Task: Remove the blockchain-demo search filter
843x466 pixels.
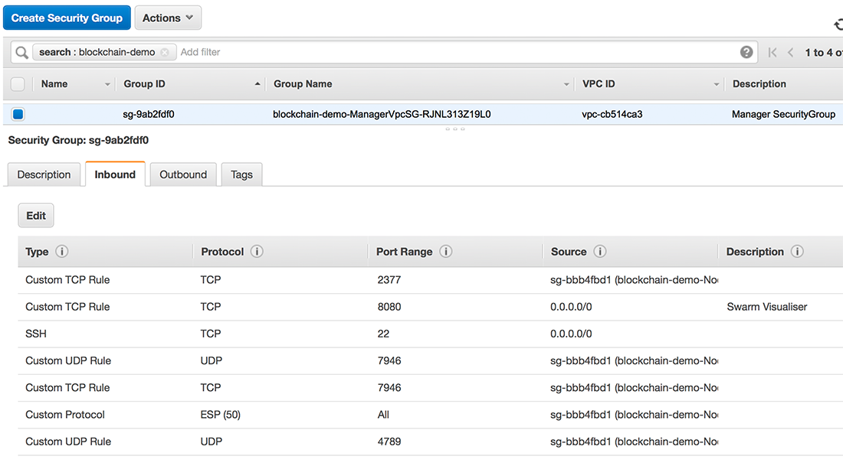Action: [x=165, y=52]
